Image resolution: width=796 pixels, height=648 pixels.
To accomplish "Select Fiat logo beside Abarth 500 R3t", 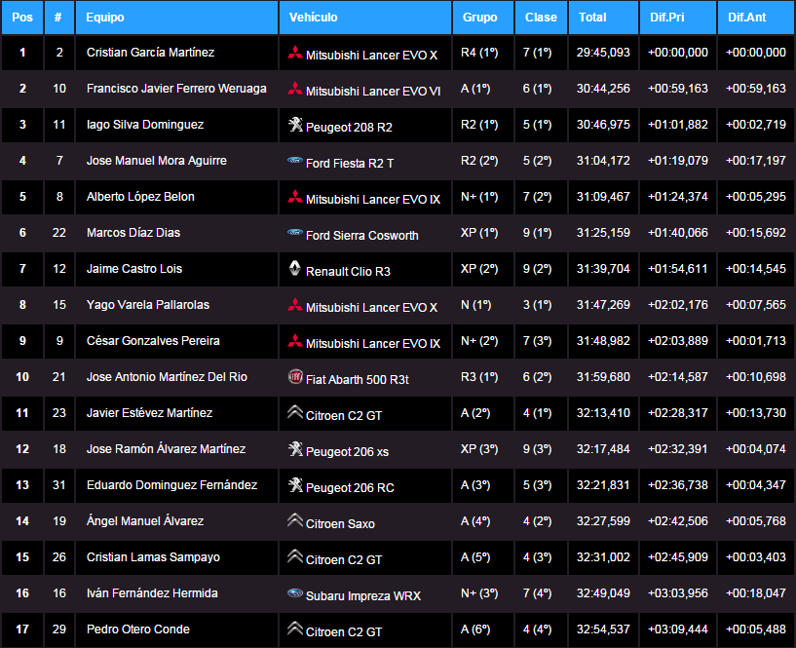I will pos(295,376).
